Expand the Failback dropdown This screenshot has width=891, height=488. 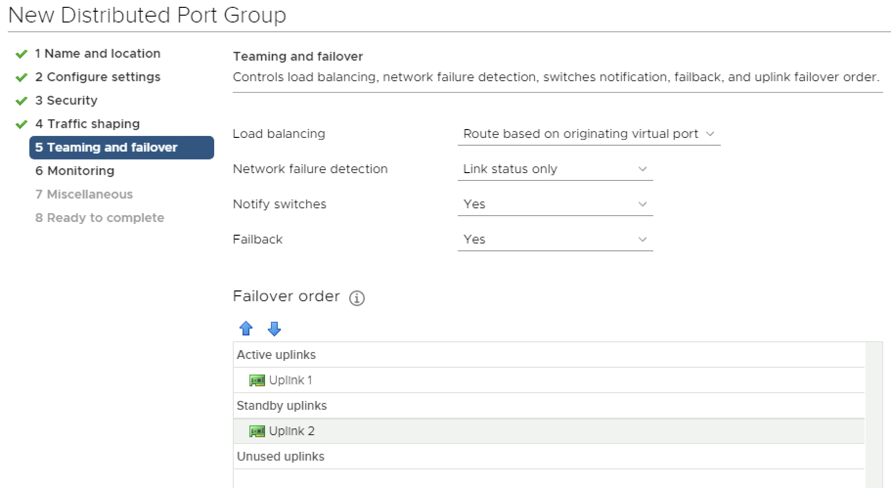[555, 240]
